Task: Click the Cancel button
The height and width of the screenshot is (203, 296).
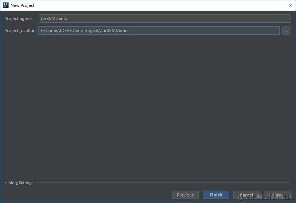Action: pyautogui.click(x=246, y=195)
